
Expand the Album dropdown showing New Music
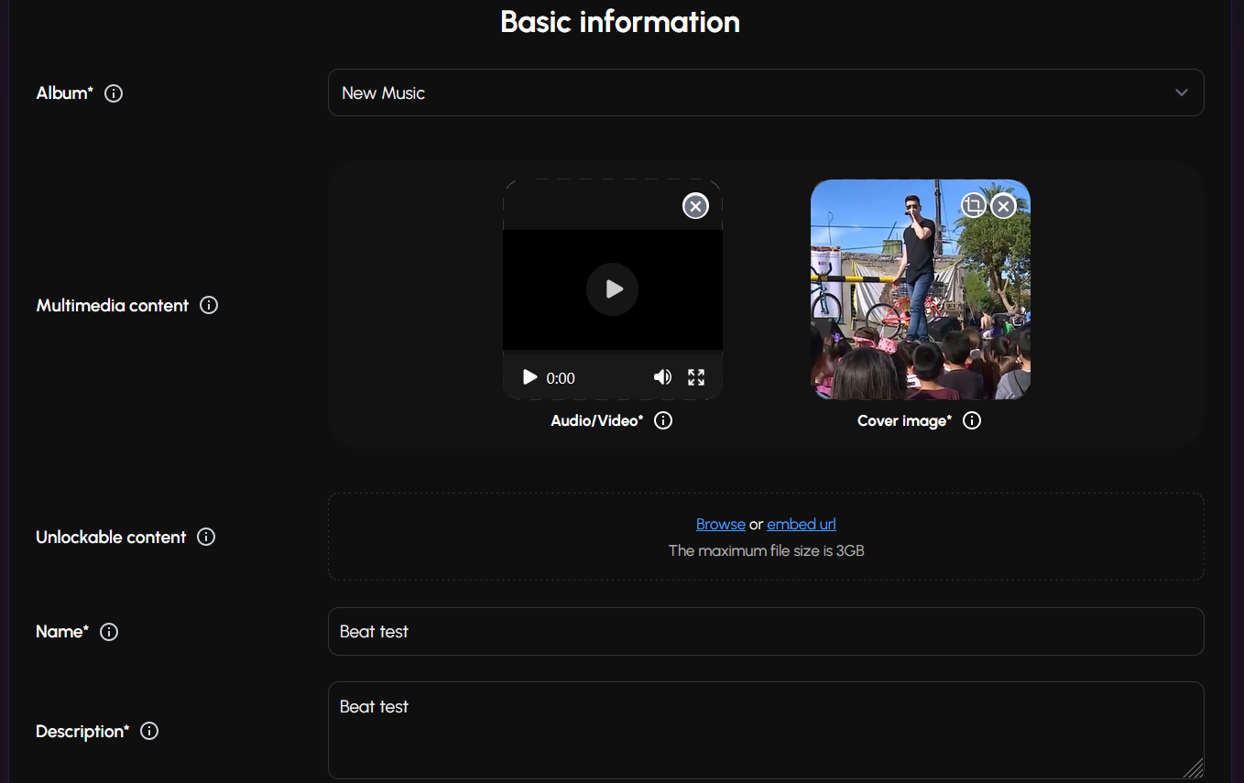(766, 92)
